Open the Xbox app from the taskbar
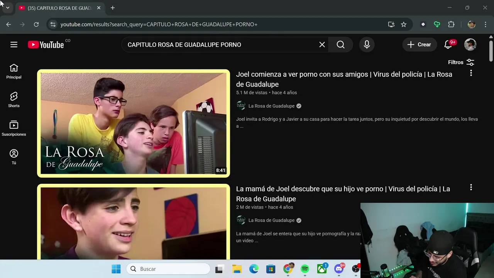Viewport: 494px width, 278px height. (322, 269)
